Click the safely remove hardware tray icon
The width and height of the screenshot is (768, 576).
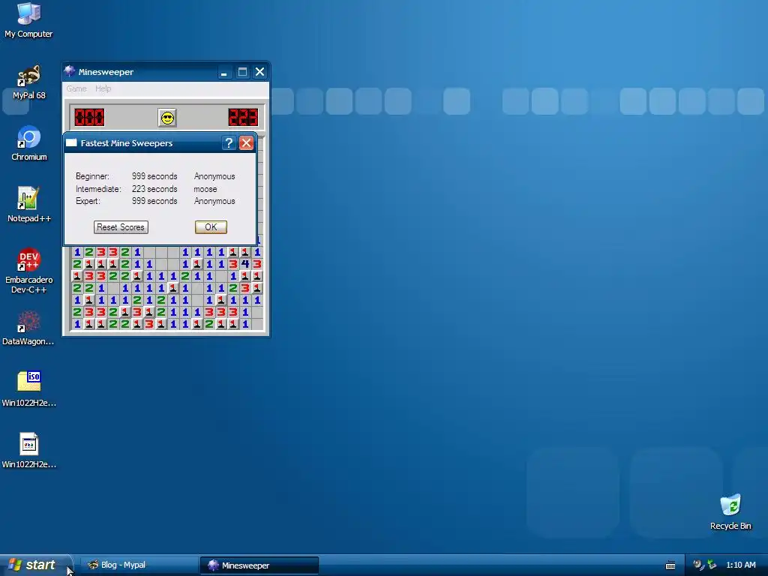coord(712,565)
